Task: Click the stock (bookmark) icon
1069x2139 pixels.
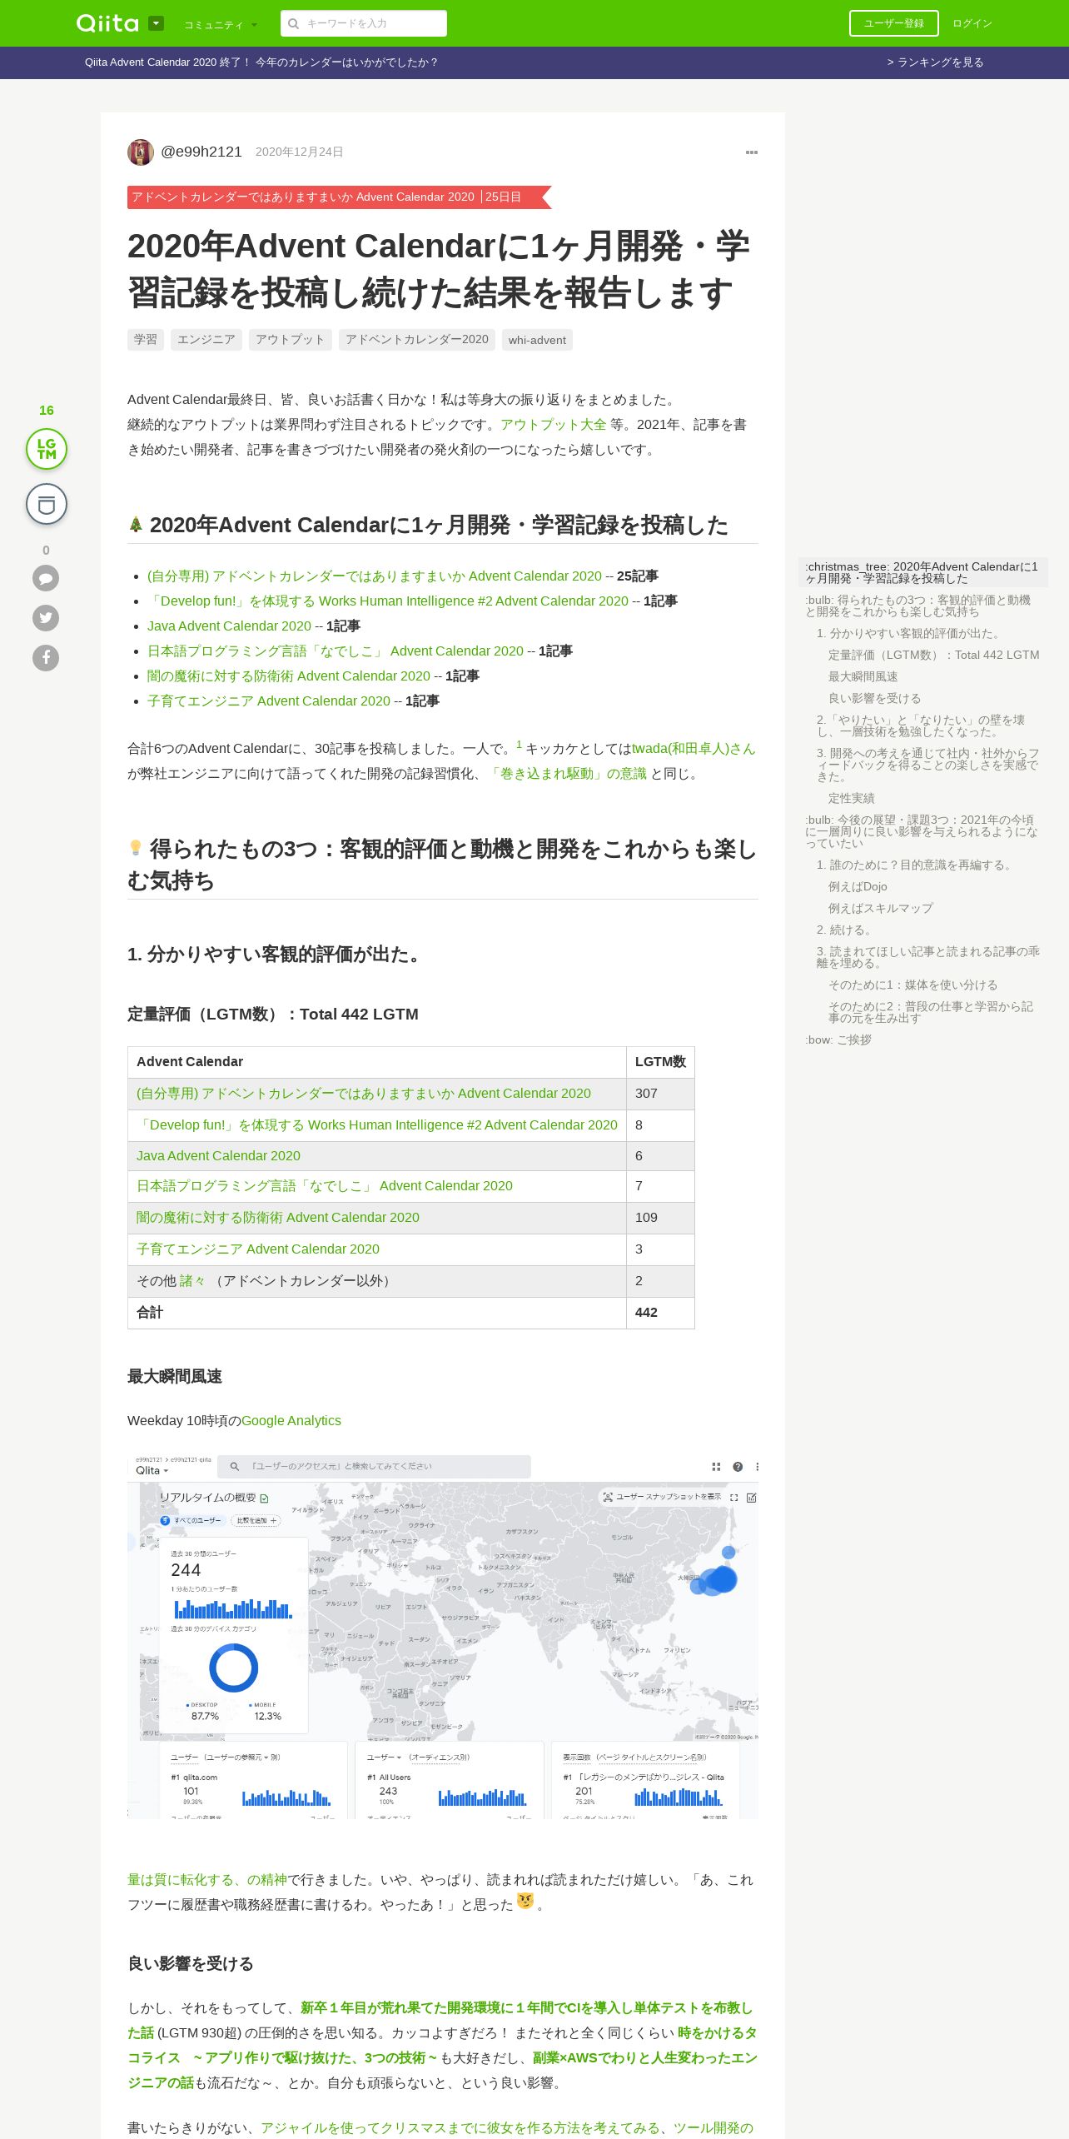Action: tap(47, 505)
